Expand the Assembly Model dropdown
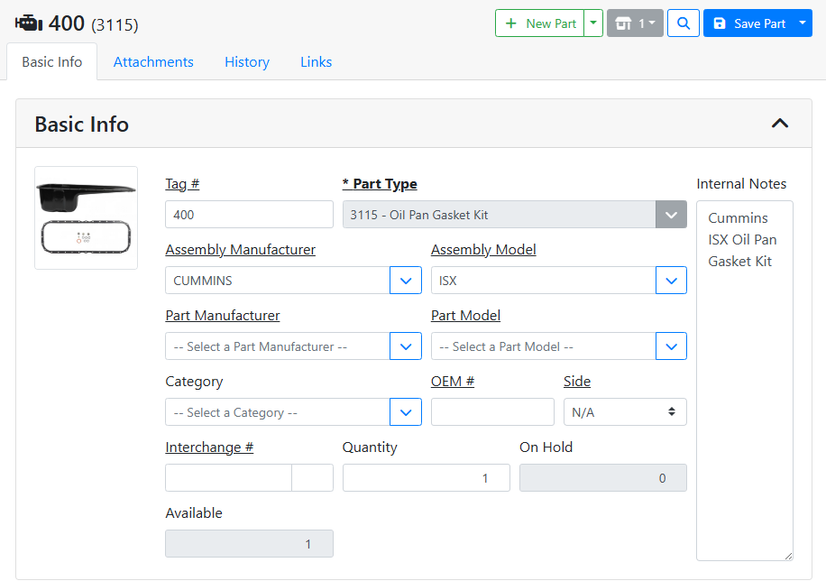 671,281
